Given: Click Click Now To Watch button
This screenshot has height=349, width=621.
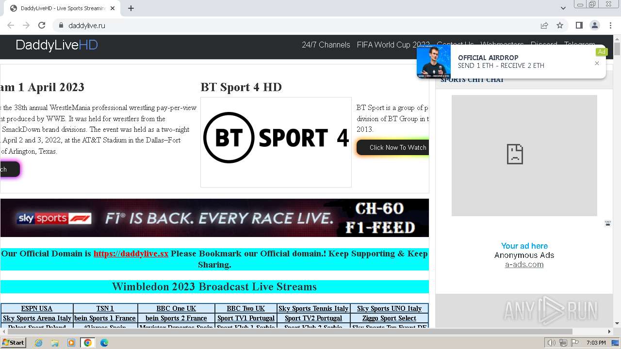Looking at the screenshot, I should point(393,147).
